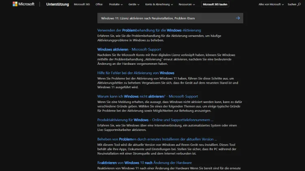
Task: Open Beheben von Problemen durch erneutes Installieren link
Action: click(157, 139)
